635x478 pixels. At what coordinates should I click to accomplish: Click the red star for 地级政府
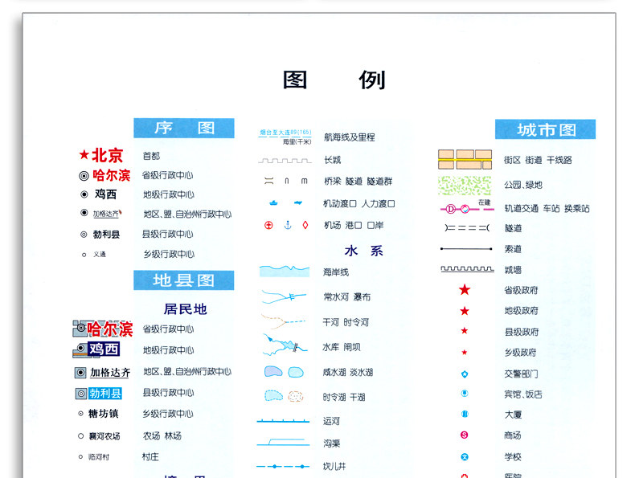pos(465,311)
